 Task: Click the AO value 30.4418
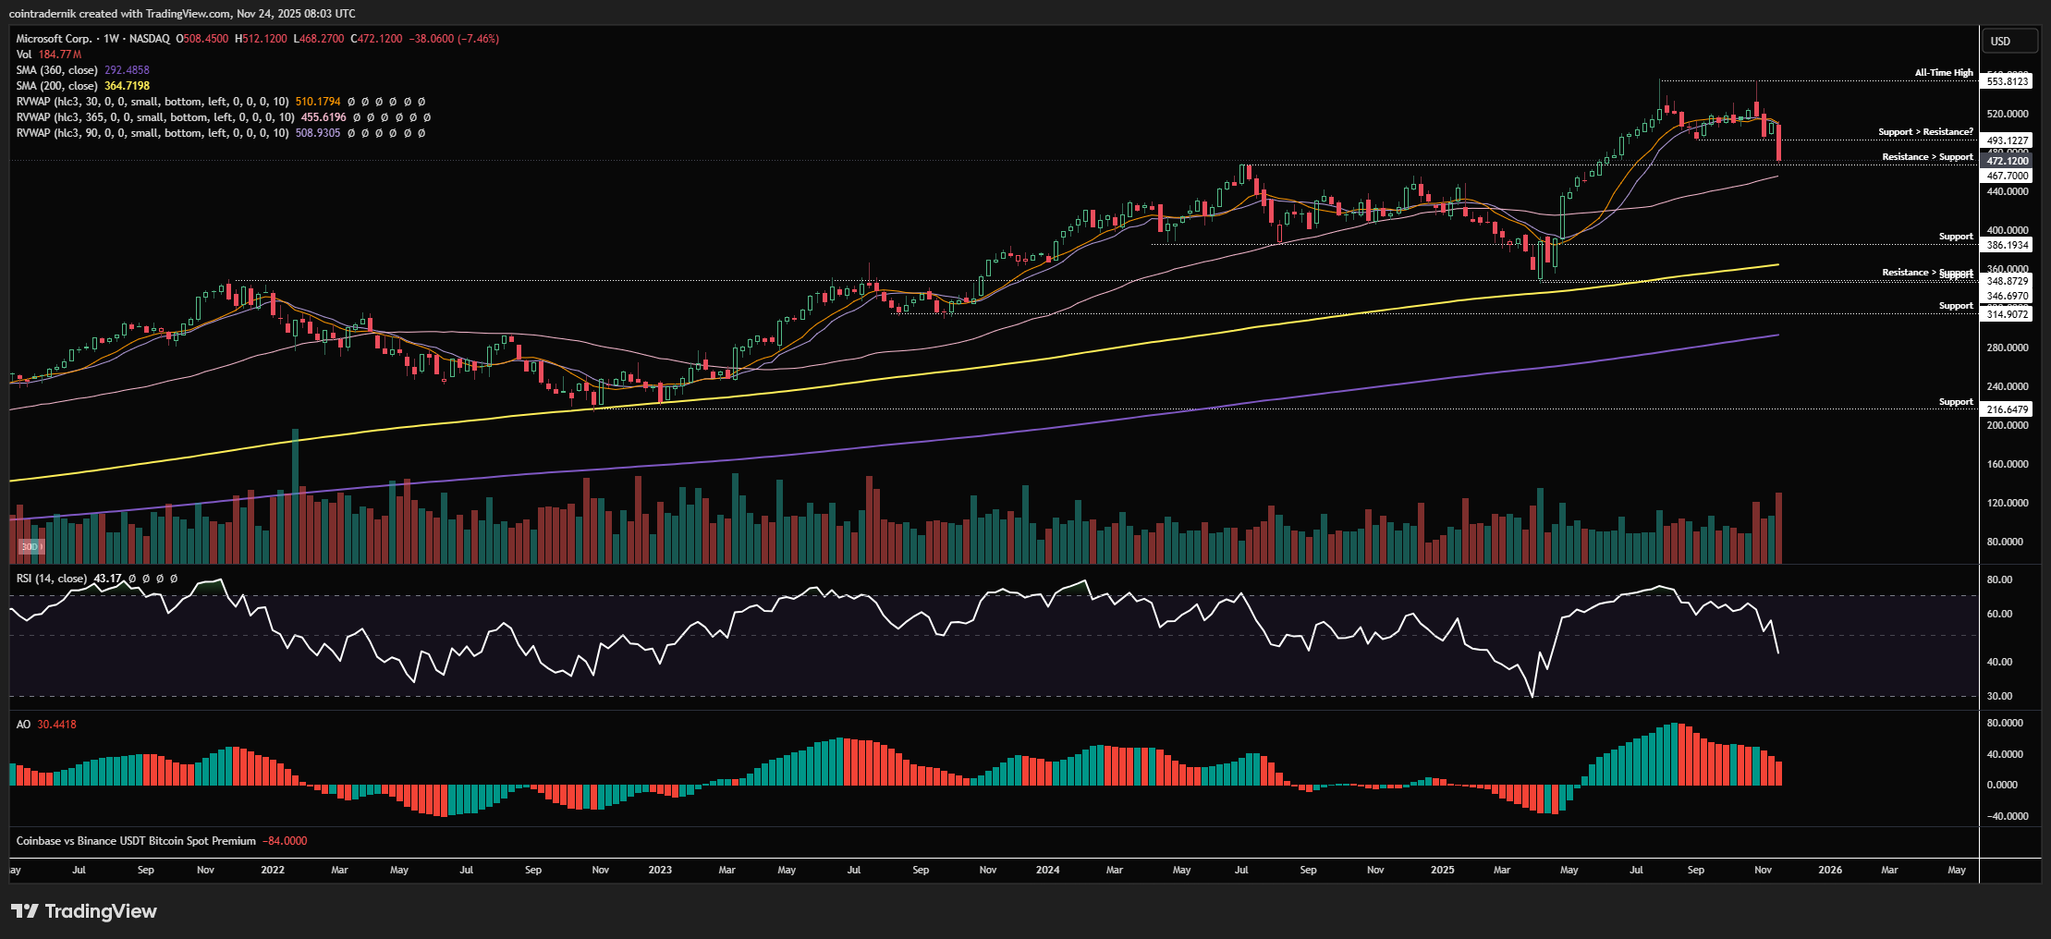coord(56,725)
